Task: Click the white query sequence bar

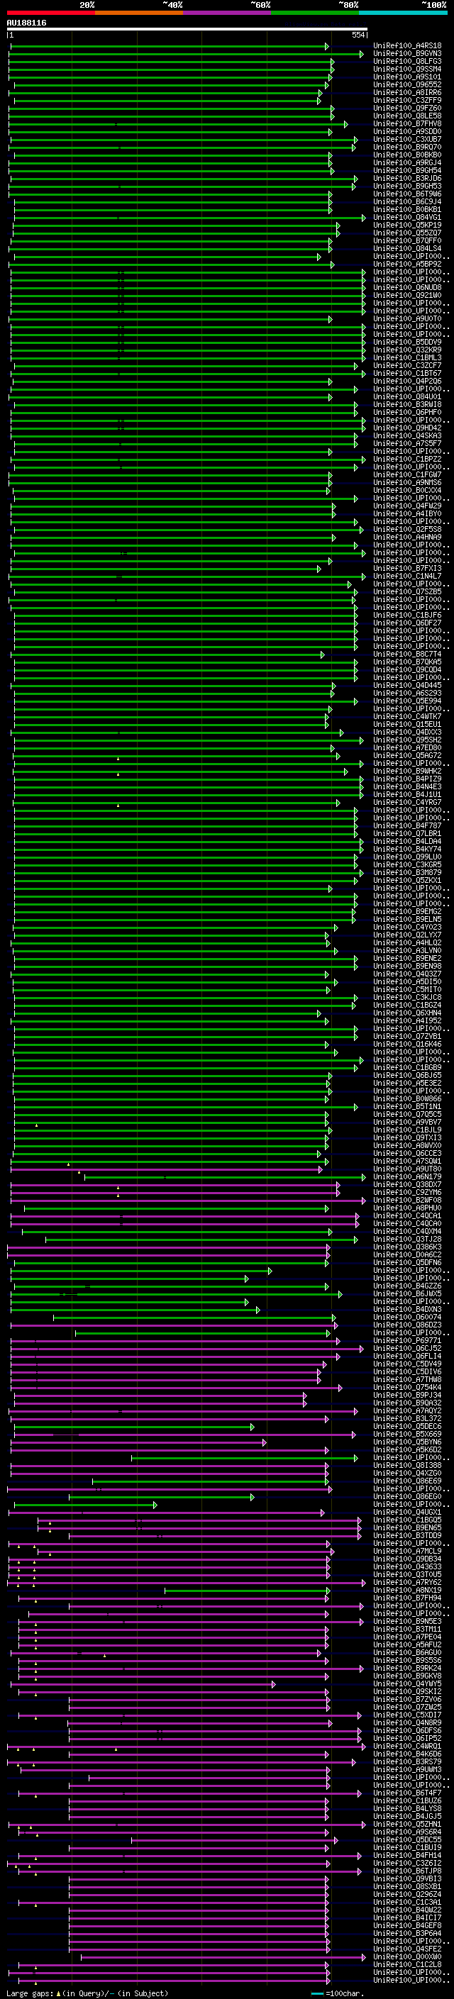Action: point(187,28)
